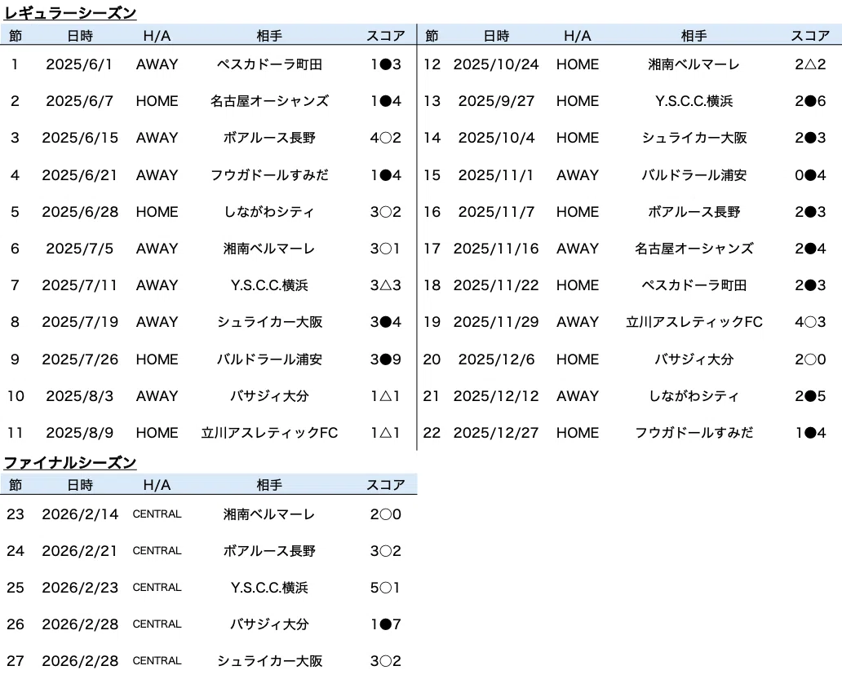Click the 4○3 score in round 19
Image resolution: width=842 pixels, height=679 pixels.
click(810, 322)
